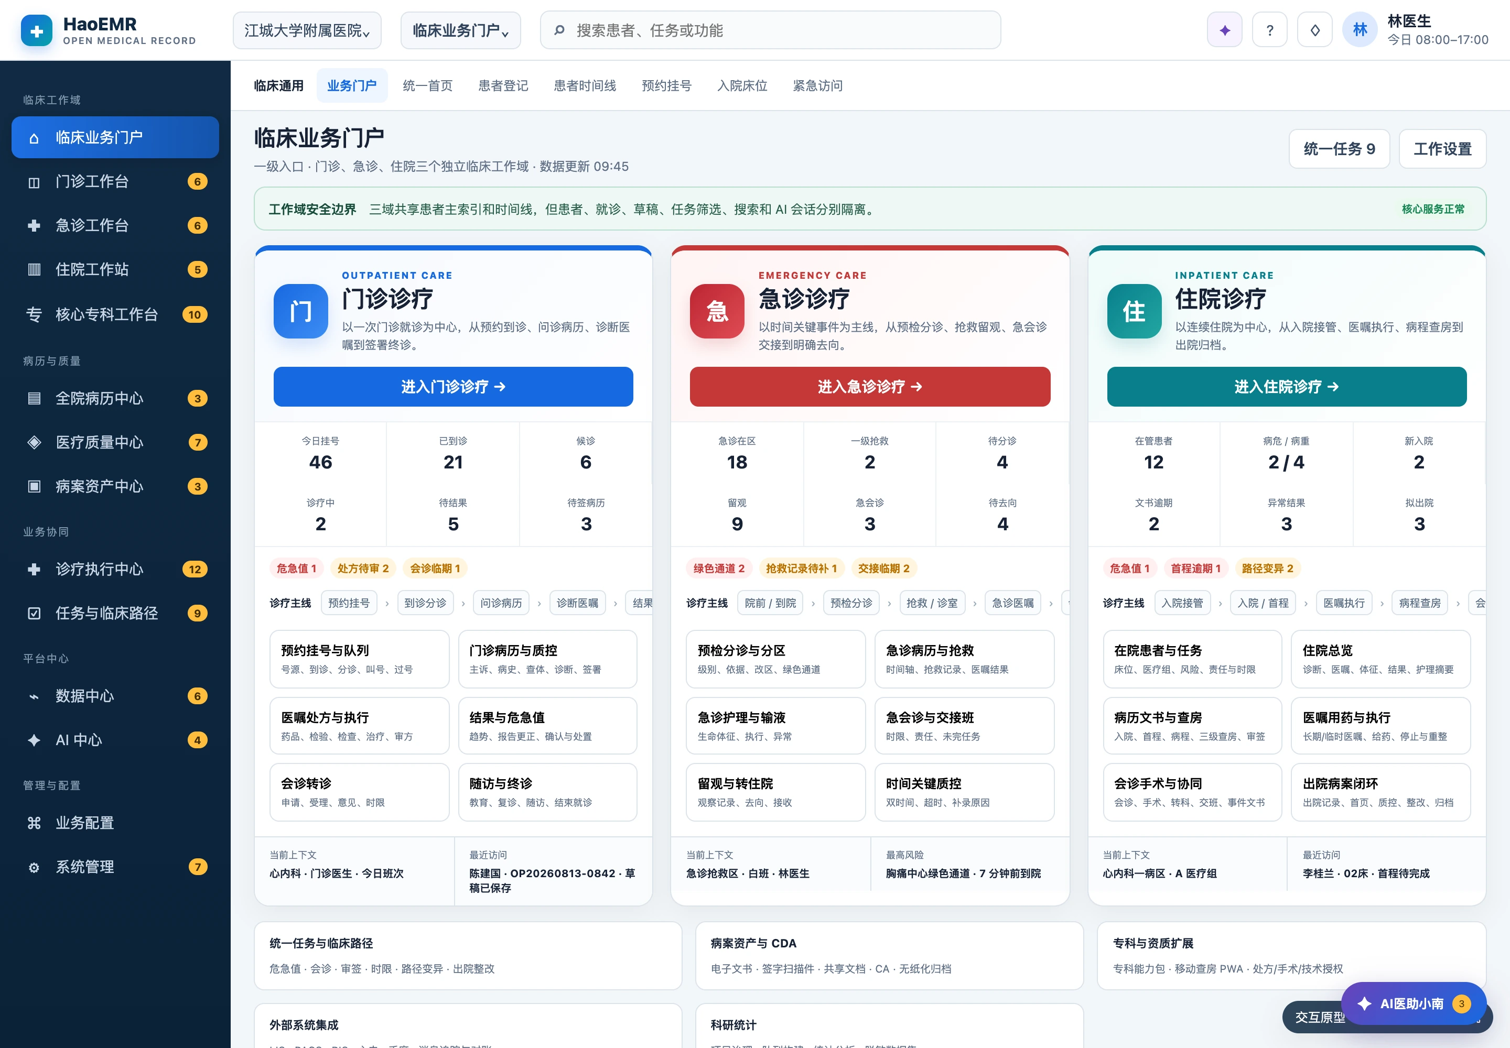Click the diamond notification icon in header

click(1314, 30)
